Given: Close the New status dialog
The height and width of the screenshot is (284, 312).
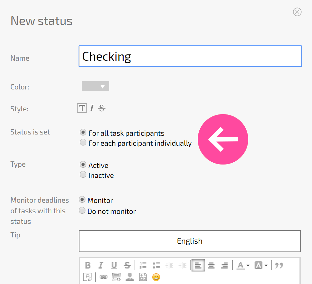Looking at the screenshot, I should [297, 12].
